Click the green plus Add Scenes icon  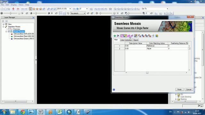115,36
